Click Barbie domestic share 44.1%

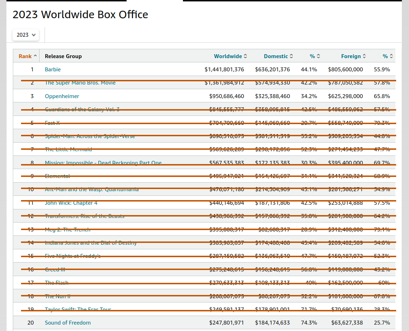(x=309, y=70)
